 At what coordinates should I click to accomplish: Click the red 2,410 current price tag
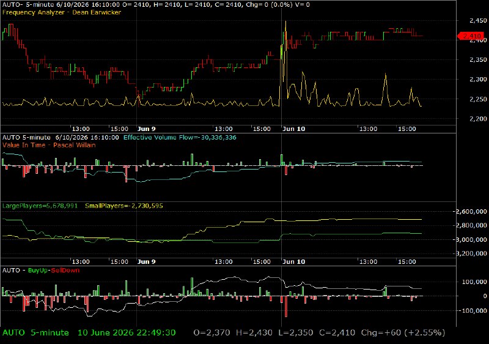pyautogui.click(x=471, y=36)
